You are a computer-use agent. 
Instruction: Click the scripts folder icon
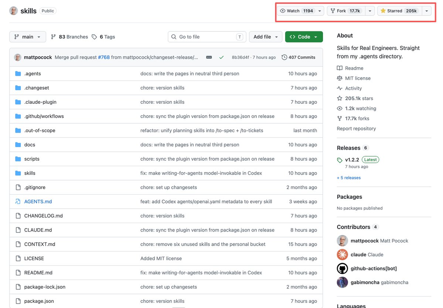tap(18, 159)
